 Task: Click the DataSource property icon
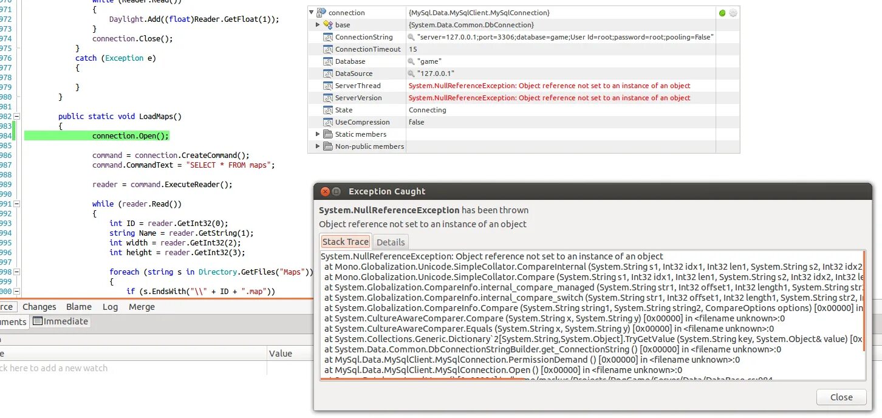tap(329, 74)
